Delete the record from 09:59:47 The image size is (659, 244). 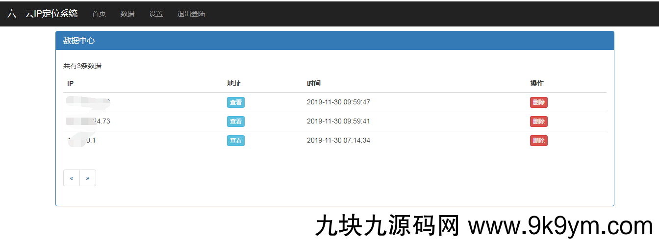click(538, 102)
